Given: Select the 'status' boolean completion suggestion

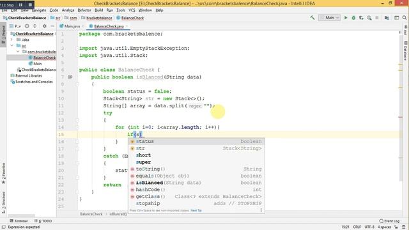Looking at the screenshot, I should 197,141.
